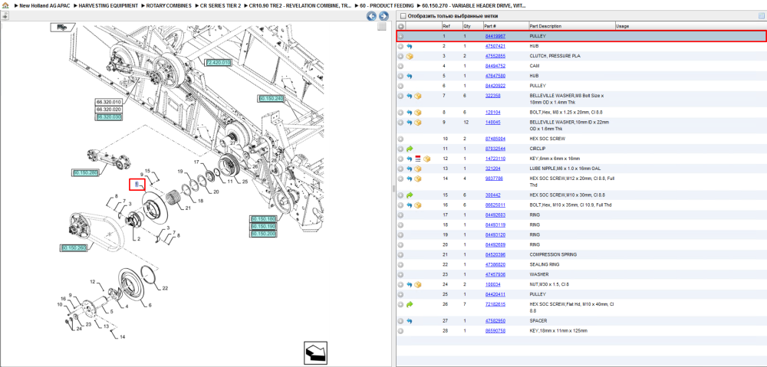The height and width of the screenshot is (367, 767).
Task: Click the blue supersession arrow for HUB 47507421
Action: 410,46
